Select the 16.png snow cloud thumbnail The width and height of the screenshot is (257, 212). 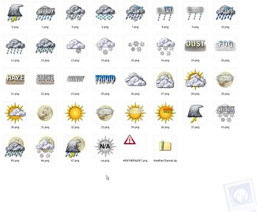pyautogui.click(x=165, y=46)
